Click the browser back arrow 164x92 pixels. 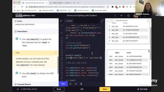(x=15, y=7)
